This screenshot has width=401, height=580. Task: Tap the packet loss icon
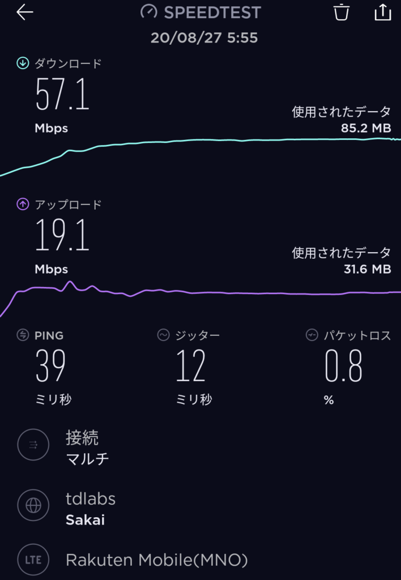[312, 335]
